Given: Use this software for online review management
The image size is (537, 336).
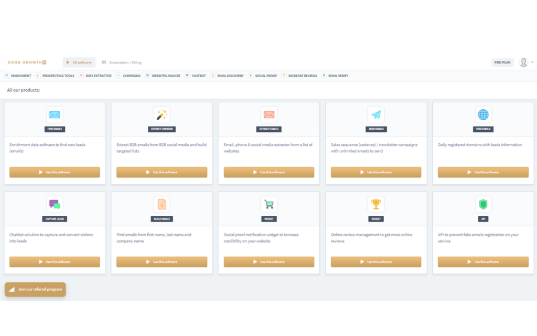Looking at the screenshot, I should pos(376,262).
